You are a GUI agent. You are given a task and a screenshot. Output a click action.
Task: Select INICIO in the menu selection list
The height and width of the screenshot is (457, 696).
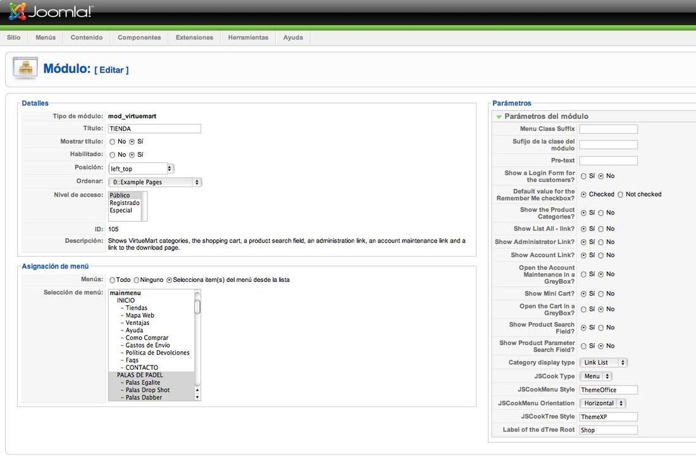point(151,300)
